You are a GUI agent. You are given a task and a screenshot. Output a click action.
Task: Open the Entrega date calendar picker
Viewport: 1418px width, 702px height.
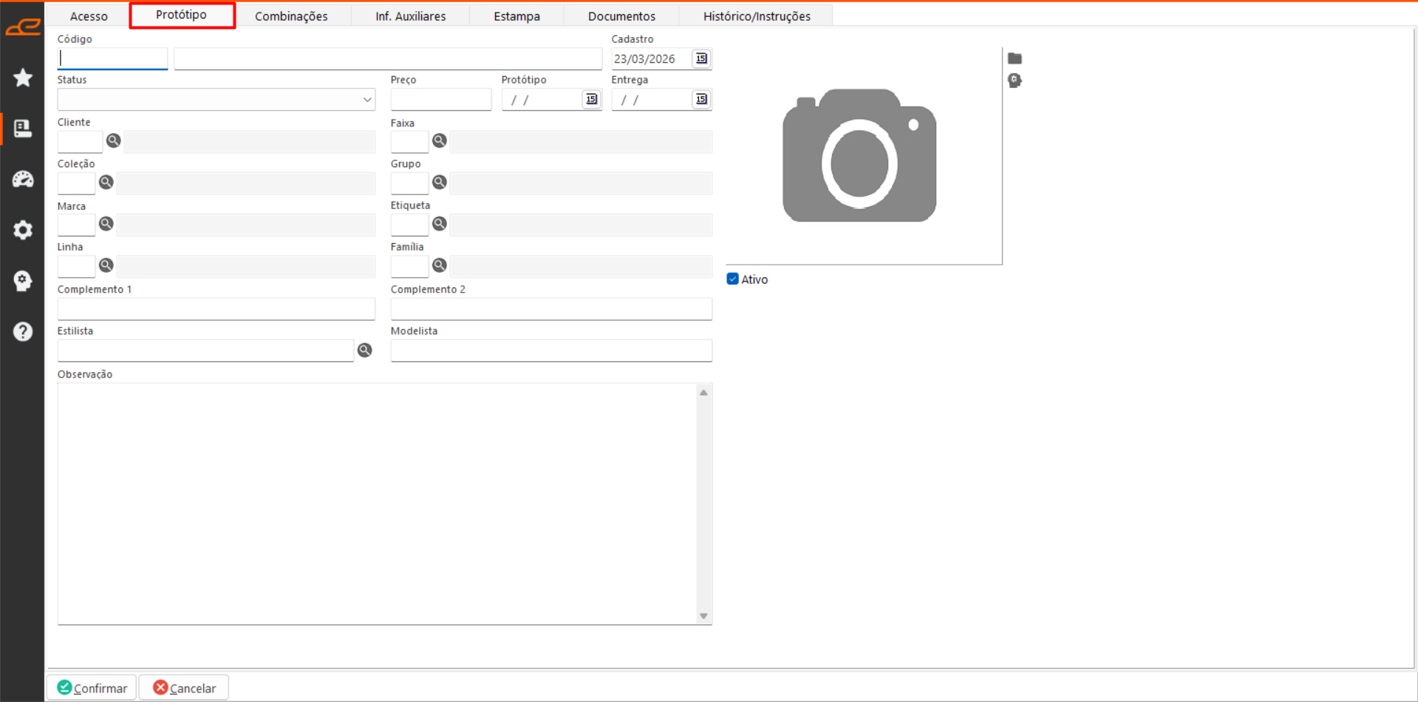(x=701, y=100)
